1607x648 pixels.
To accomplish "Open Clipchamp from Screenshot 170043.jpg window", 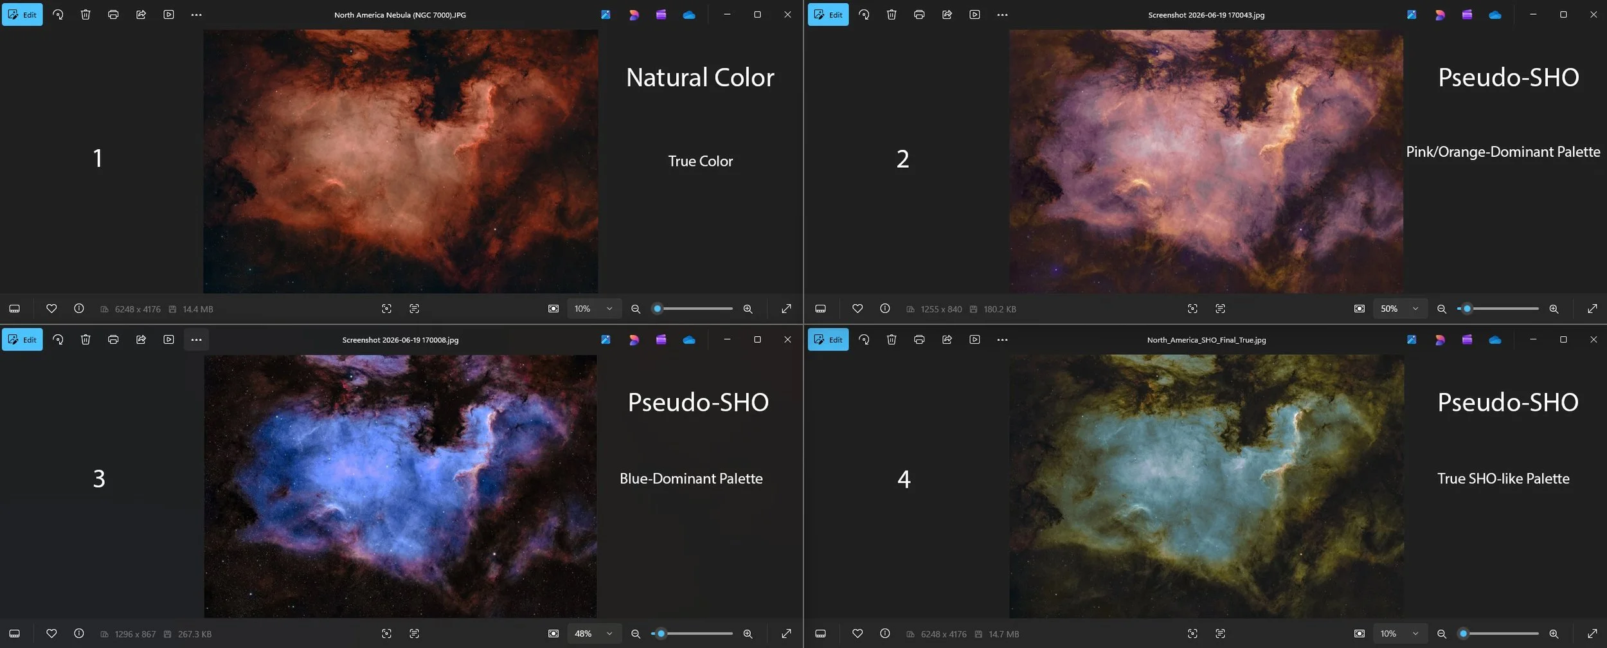I will point(1467,14).
